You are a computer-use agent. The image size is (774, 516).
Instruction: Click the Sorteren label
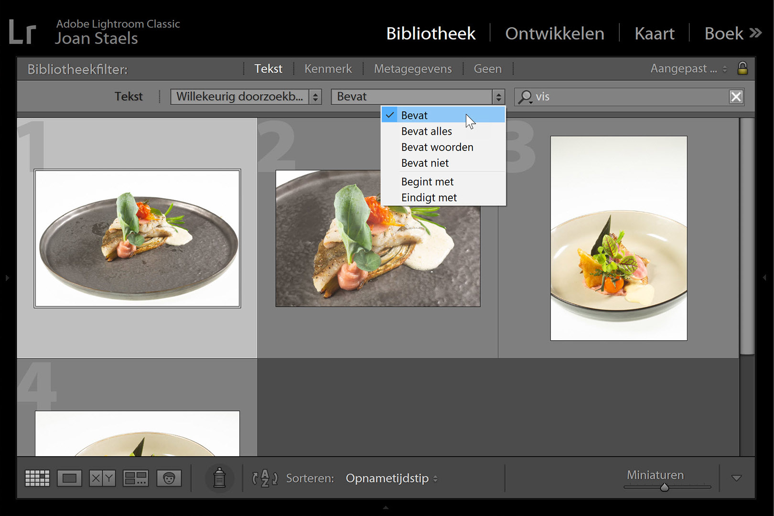coord(310,478)
